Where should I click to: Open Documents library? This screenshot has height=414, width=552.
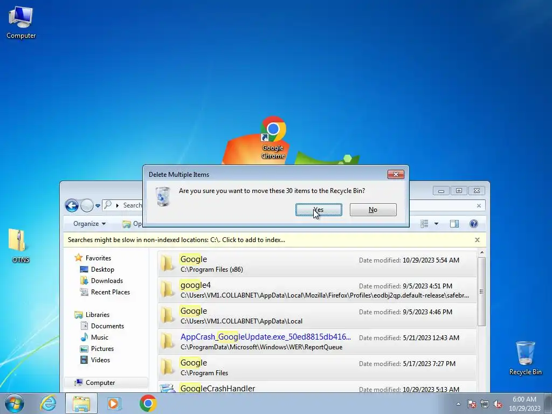[x=107, y=326]
